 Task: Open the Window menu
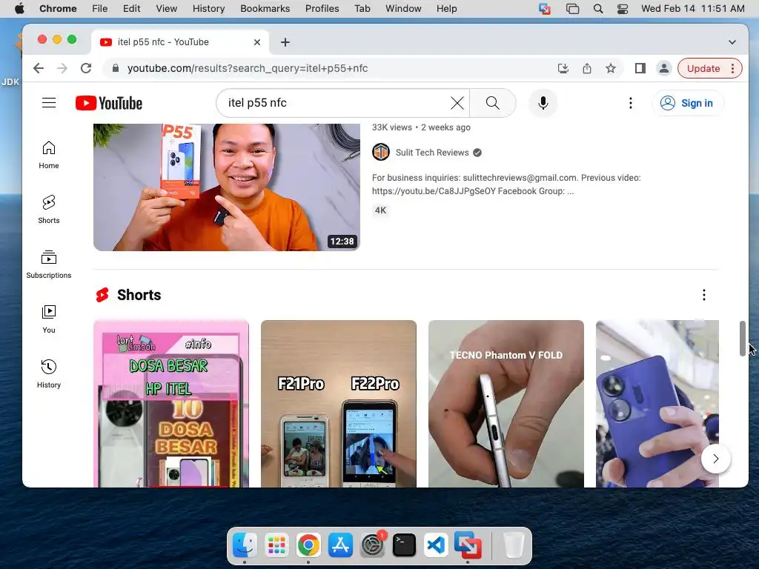[403, 8]
